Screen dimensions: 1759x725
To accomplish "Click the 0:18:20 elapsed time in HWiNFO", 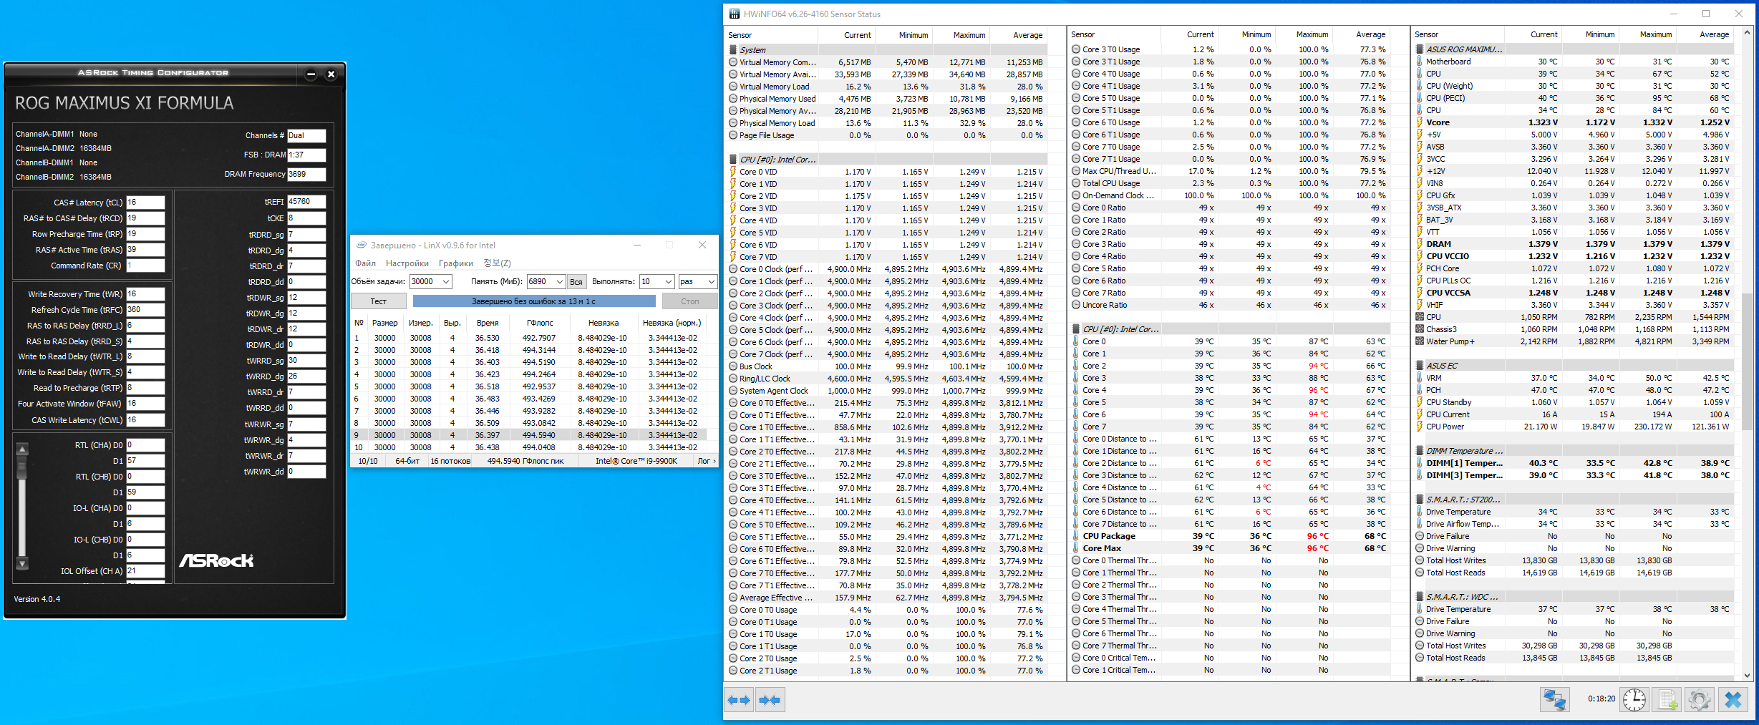I will click(1601, 699).
